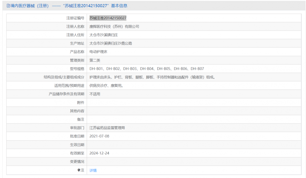The image size is (306, 178).
Task: Click the 注册人住所 label
Action: point(75,35)
